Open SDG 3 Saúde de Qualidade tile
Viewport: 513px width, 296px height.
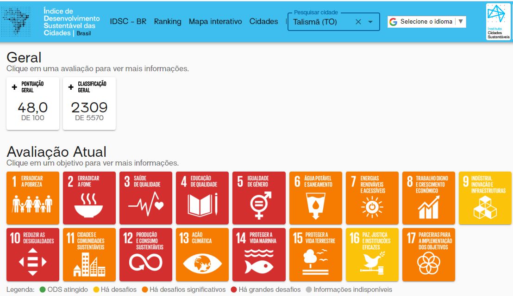pyautogui.click(x=146, y=198)
